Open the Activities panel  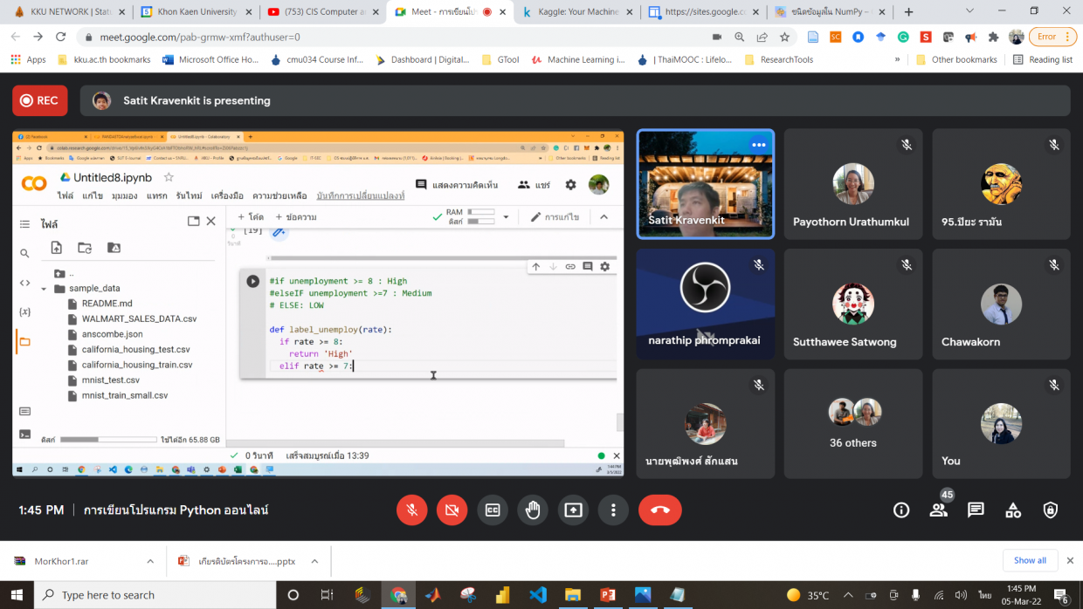click(x=1013, y=510)
